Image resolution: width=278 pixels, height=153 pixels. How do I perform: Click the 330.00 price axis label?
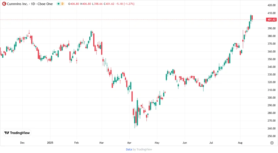[272, 75]
